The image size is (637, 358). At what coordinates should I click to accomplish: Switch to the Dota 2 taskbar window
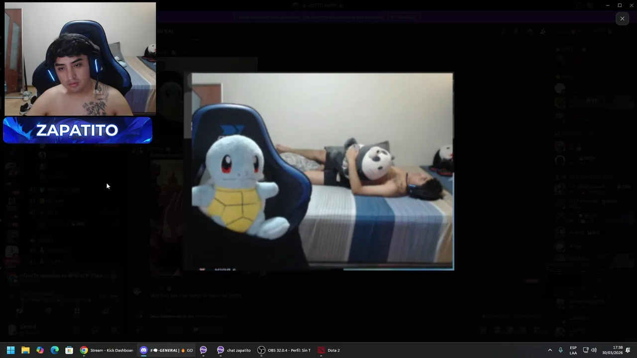coord(329,350)
